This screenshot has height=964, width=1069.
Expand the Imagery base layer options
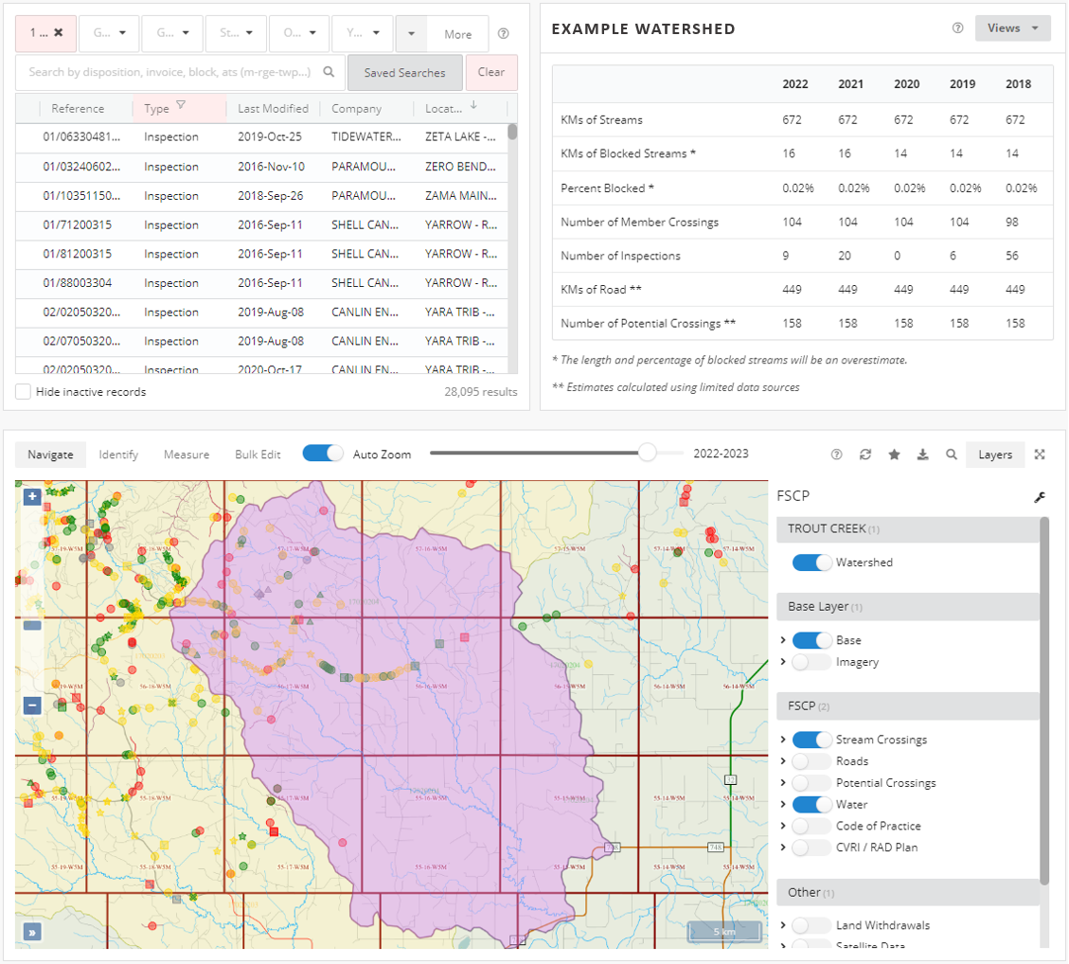point(783,662)
